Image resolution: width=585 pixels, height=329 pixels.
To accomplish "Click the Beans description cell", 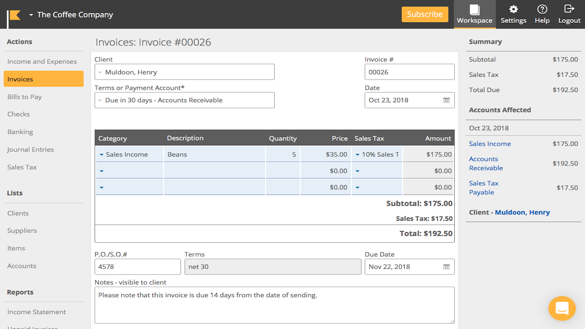I will click(214, 154).
